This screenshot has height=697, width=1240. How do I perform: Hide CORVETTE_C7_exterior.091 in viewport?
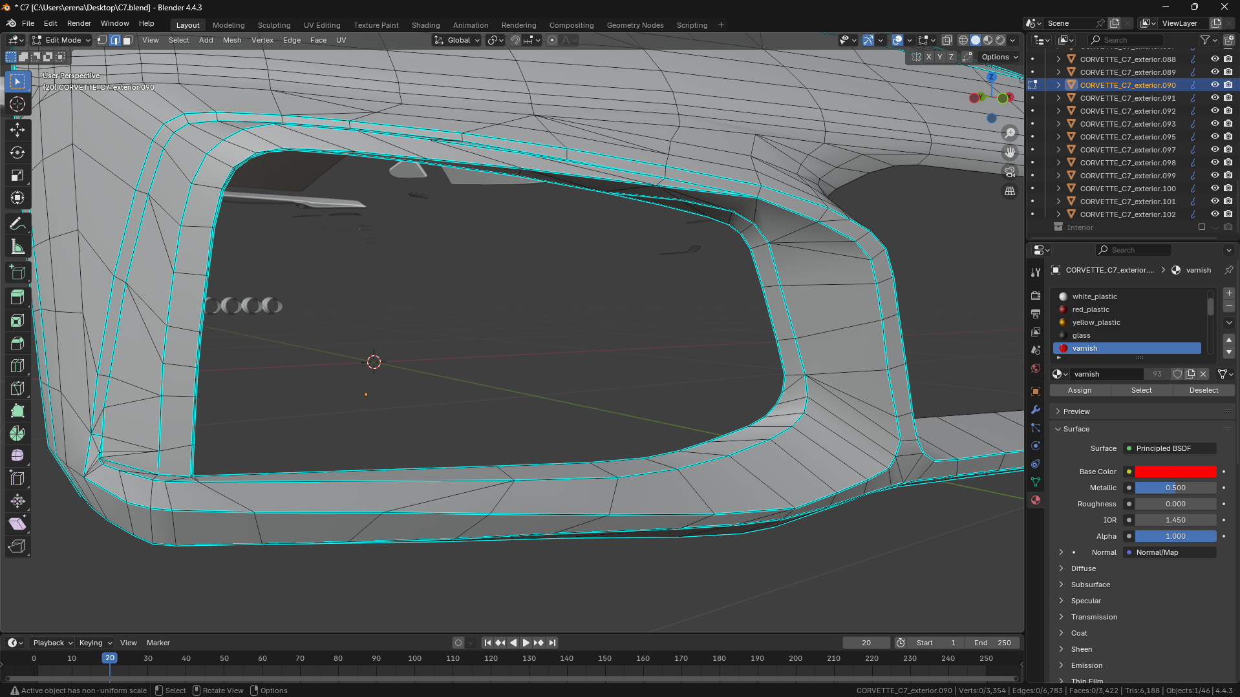1215,98
